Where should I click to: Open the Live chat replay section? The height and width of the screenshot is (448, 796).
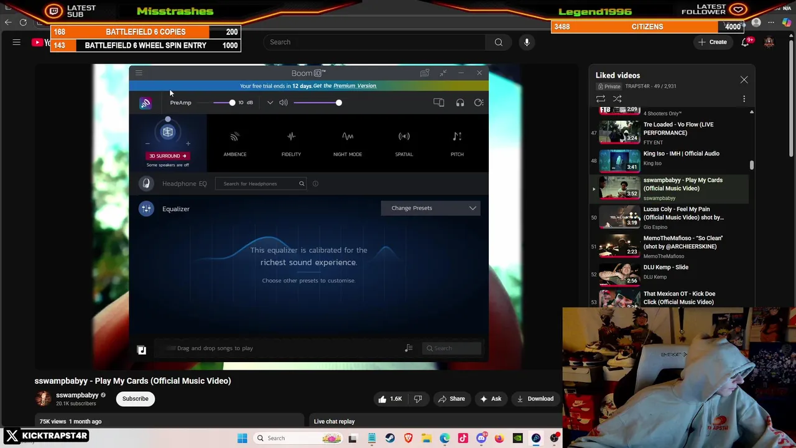[x=334, y=422]
